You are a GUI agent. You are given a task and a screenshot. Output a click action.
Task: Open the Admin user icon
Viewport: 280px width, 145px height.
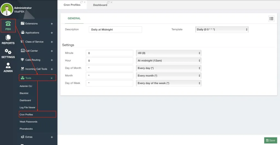pyautogui.click(x=8, y=65)
